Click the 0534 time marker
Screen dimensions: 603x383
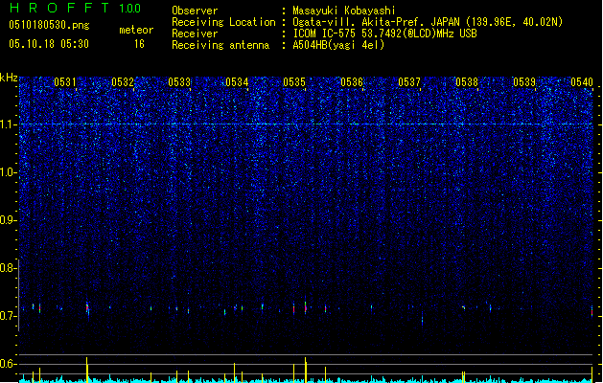click(237, 82)
